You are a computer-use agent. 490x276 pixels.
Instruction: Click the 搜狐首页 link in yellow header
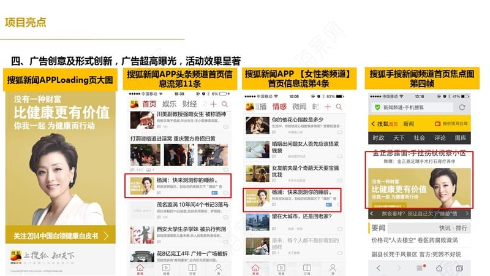[388, 124]
